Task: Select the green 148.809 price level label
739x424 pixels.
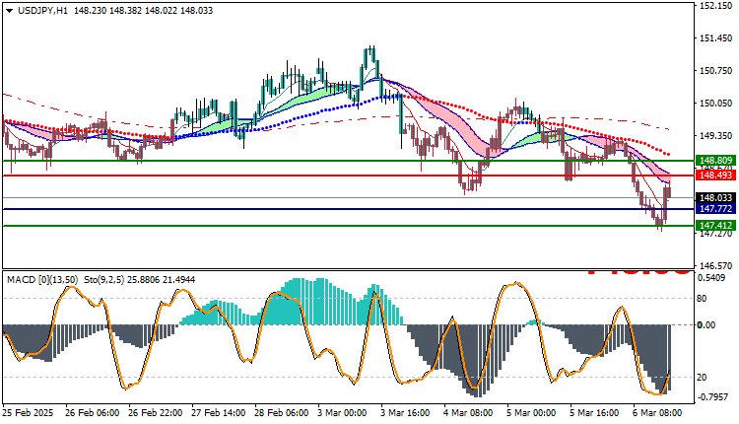Action: 715,161
